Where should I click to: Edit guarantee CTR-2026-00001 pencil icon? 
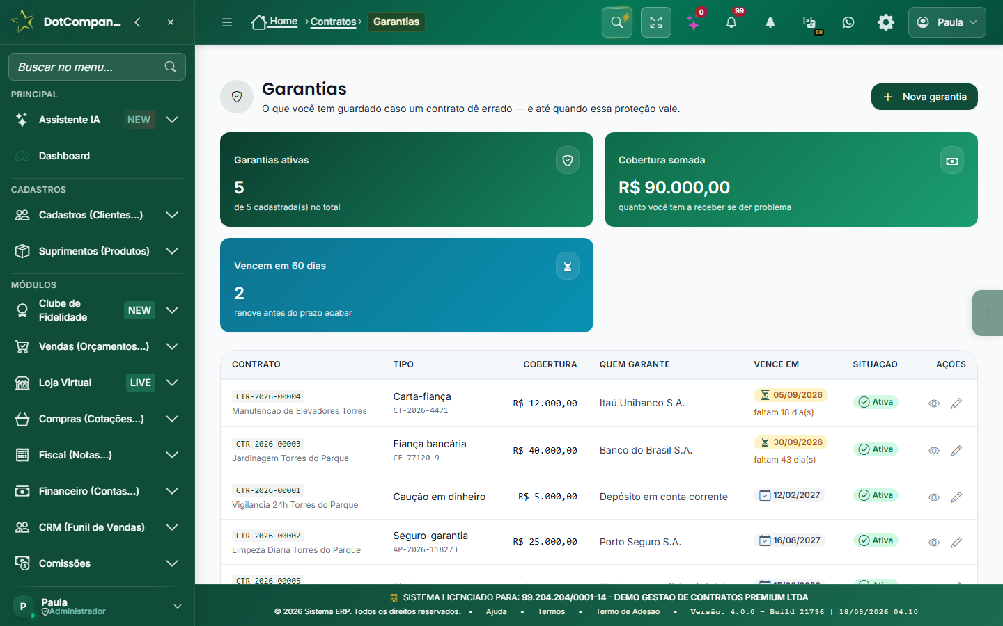tap(956, 497)
